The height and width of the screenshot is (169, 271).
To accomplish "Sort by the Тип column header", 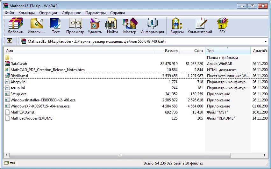I will point(228,50).
